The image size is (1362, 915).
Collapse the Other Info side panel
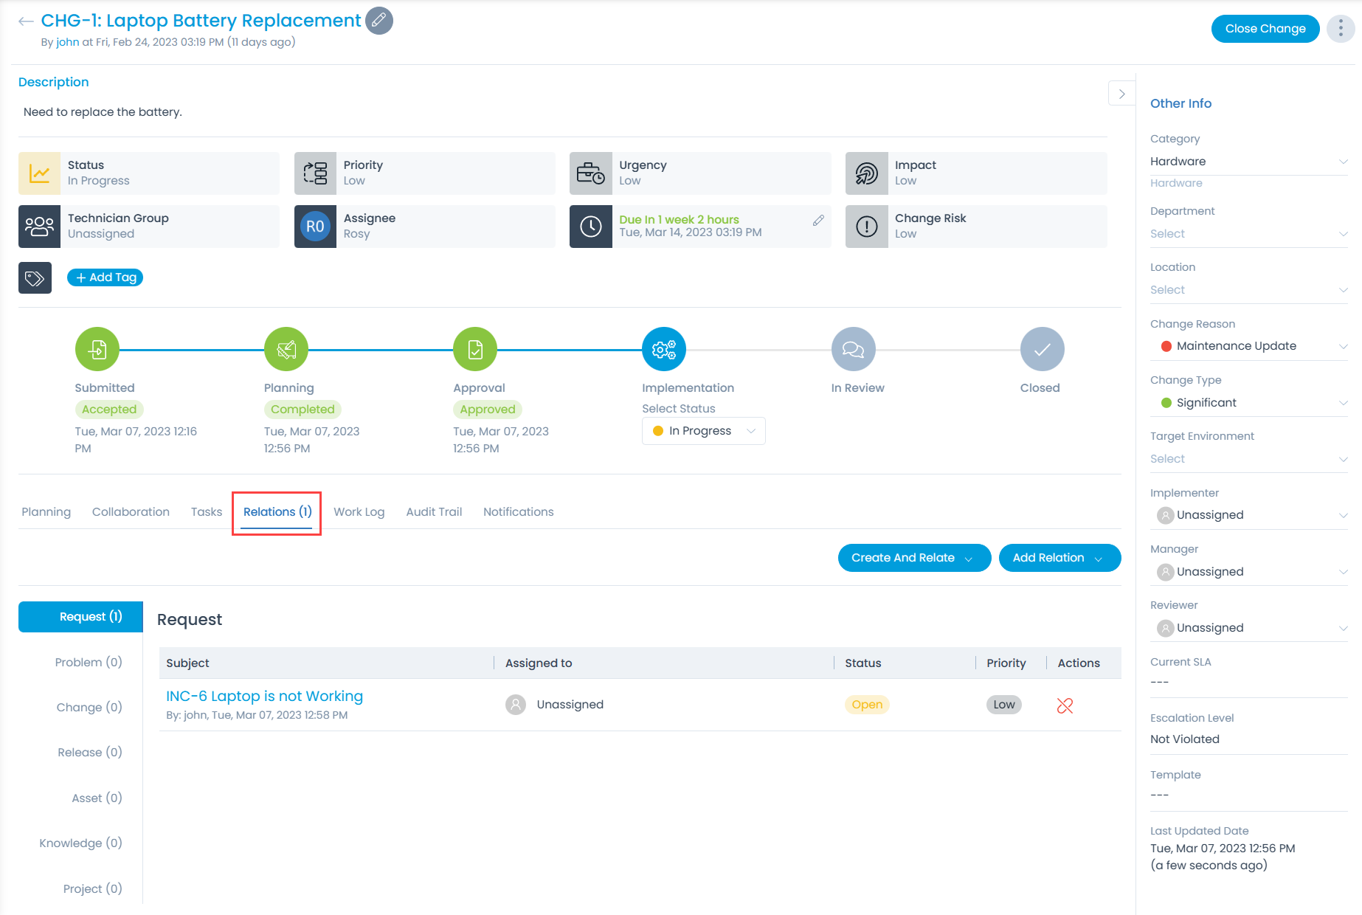1121,94
